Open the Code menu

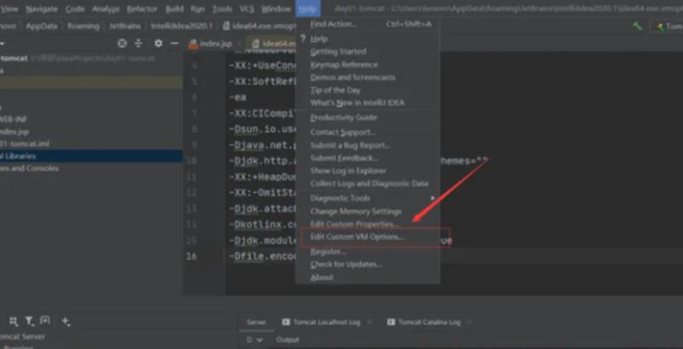pyautogui.click(x=74, y=9)
